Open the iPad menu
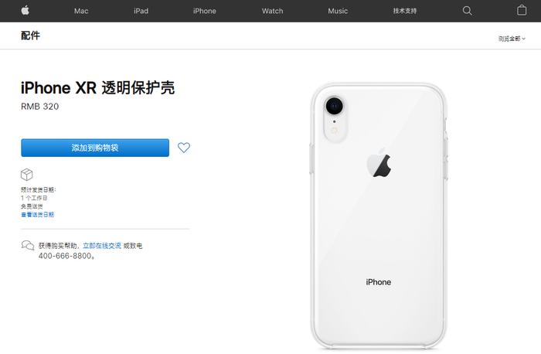Viewport: 541px width, 354px height. [x=141, y=11]
